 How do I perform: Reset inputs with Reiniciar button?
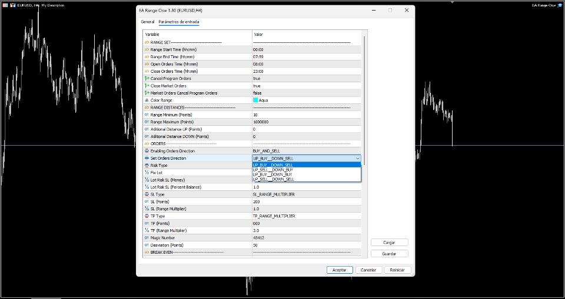pyautogui.click(x=398, y=270)
